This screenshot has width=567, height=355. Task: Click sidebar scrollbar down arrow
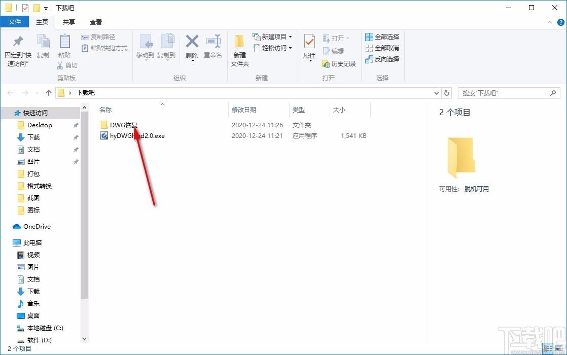pos(84,339)
